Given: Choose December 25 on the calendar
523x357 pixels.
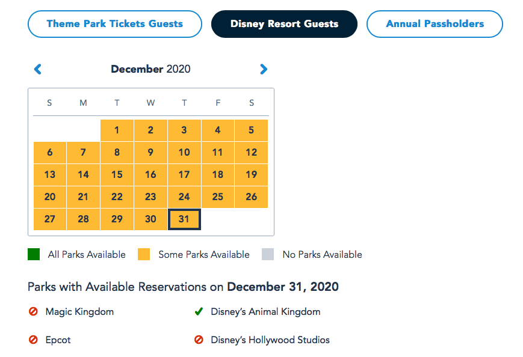Looking at the screenshot, I should coord(218,197).
